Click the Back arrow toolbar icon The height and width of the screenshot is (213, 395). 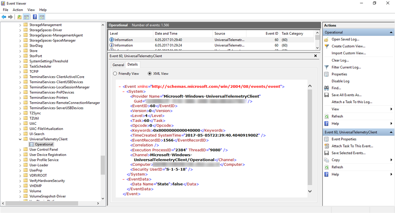[4, 17]
